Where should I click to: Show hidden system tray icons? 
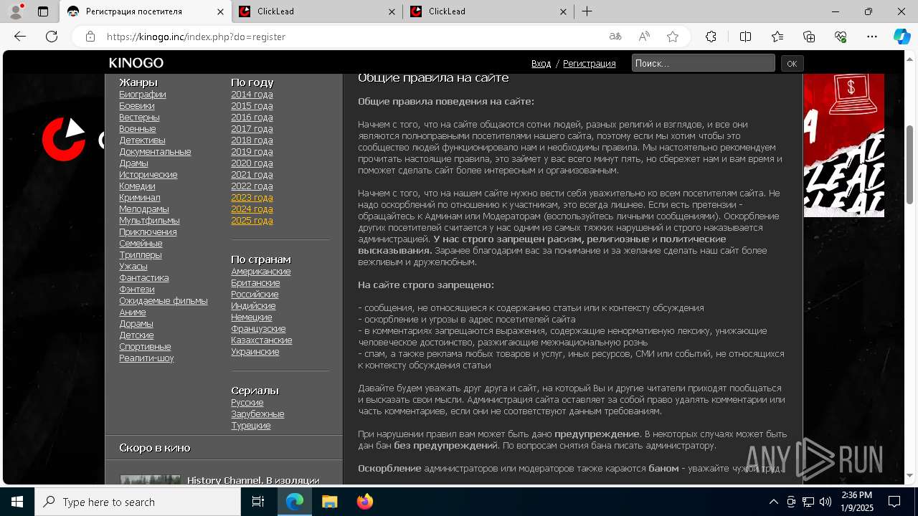(x=773, y=502)
